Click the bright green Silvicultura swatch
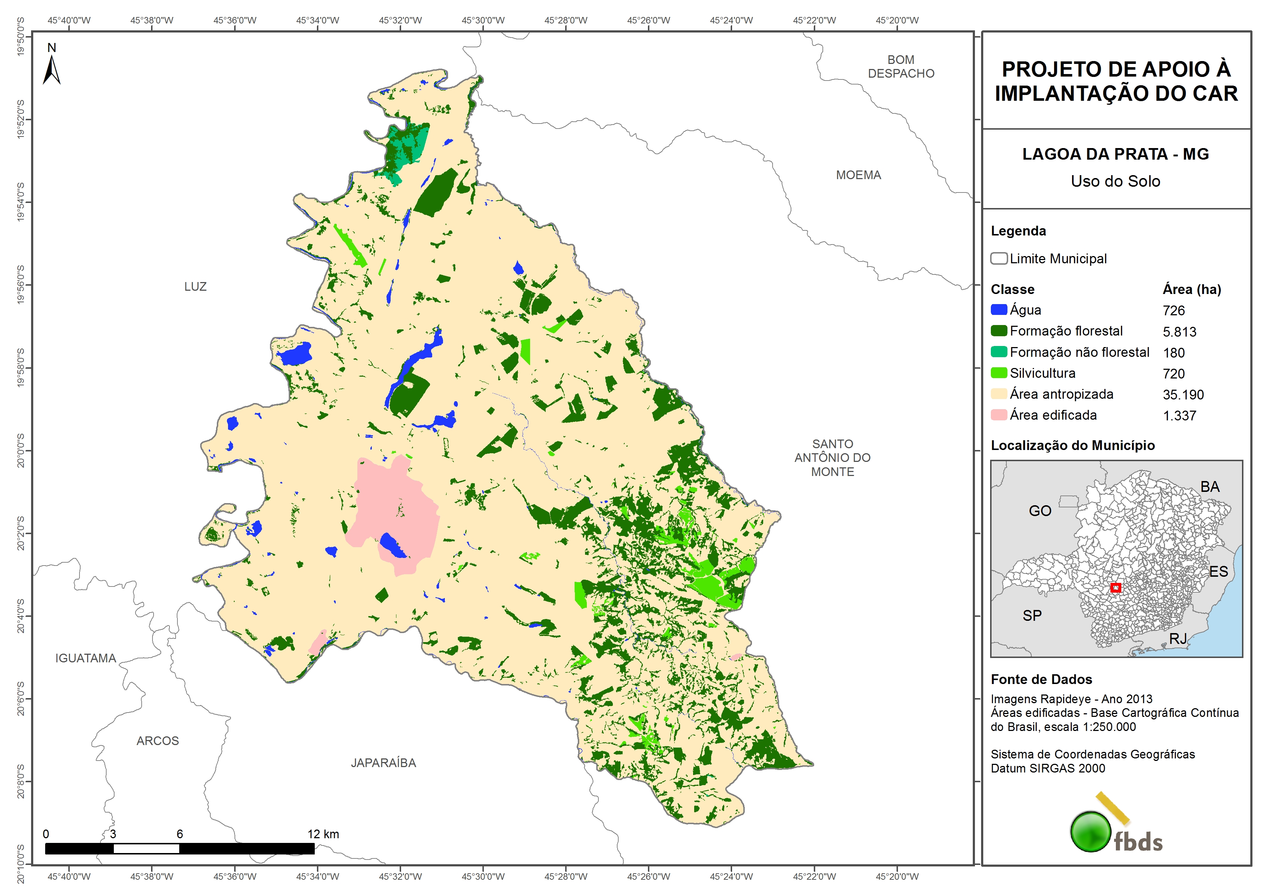 (998, 373)
